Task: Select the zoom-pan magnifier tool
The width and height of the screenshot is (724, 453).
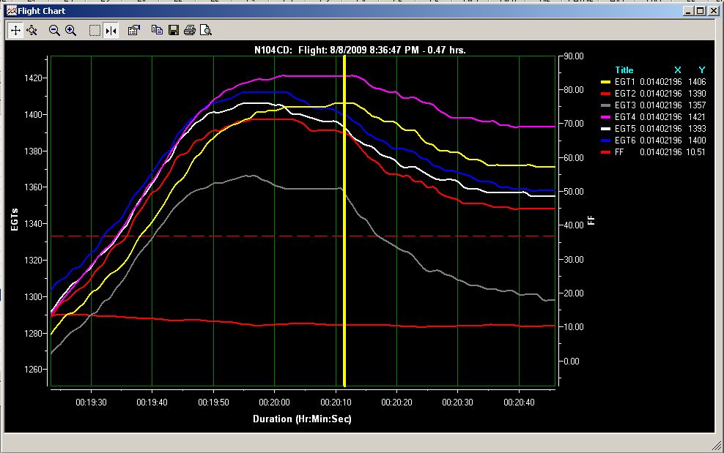Action: 32,31
